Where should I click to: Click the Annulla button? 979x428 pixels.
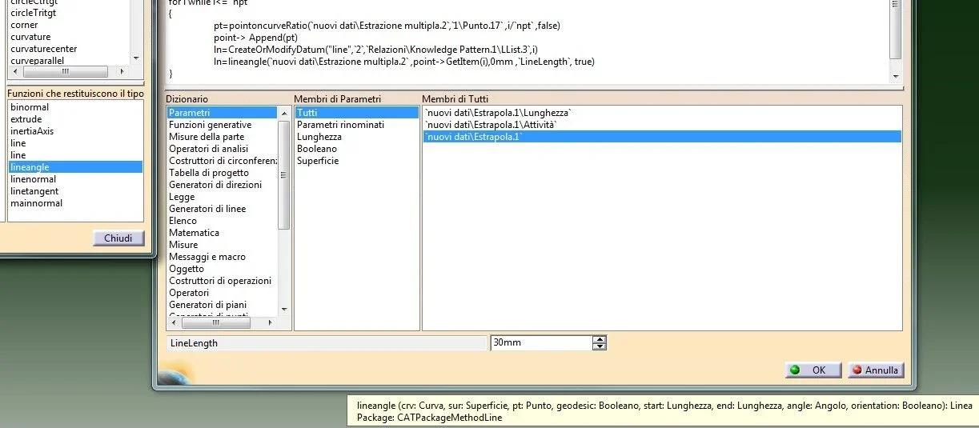(x=876, y=370)
